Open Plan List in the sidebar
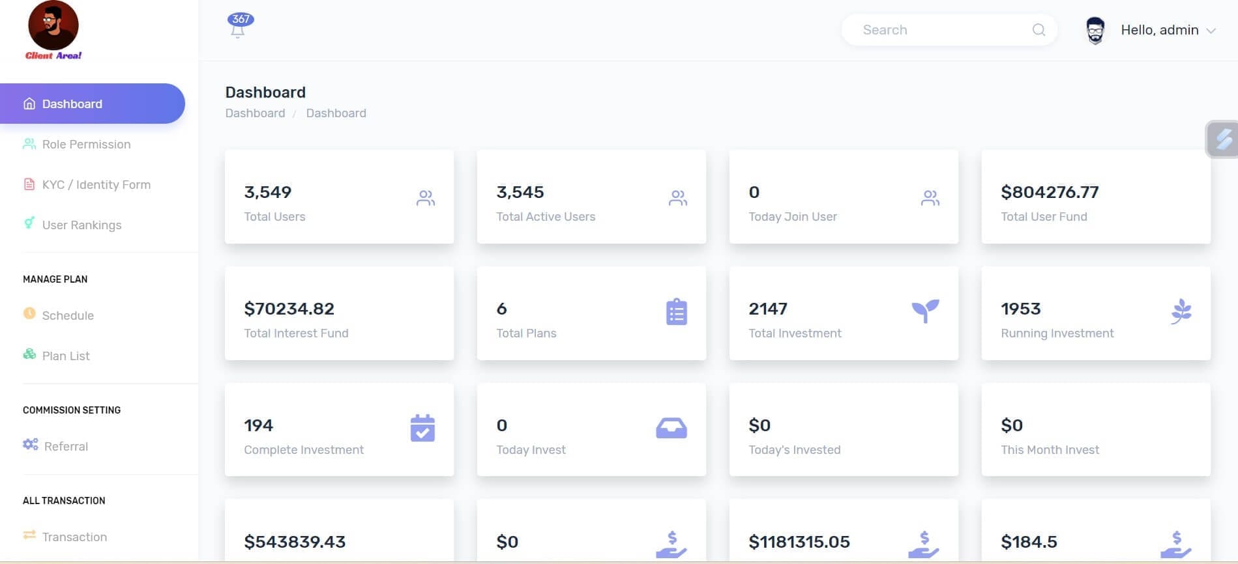Image resolution: width=1238 pixels, height=564 pixels. 66,356
